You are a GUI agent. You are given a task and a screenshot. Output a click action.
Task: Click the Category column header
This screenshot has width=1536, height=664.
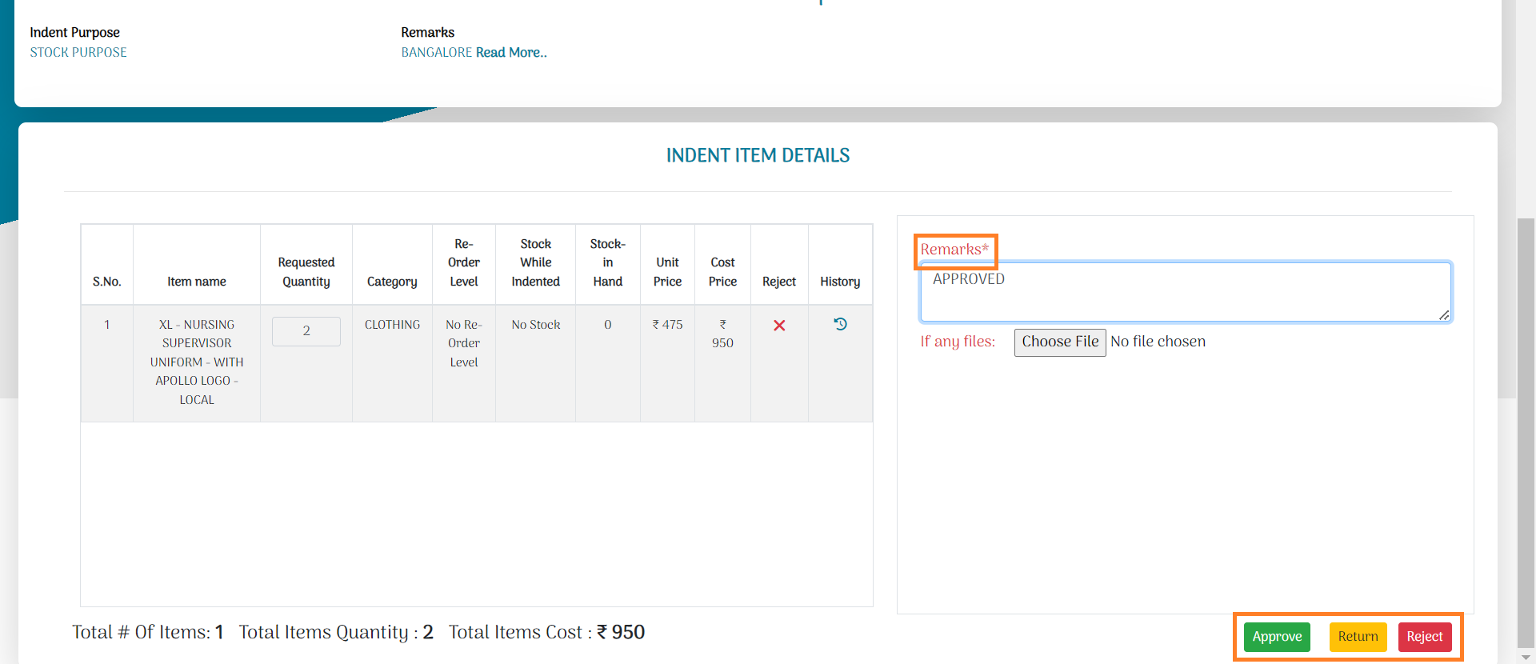tap(392, 282)
